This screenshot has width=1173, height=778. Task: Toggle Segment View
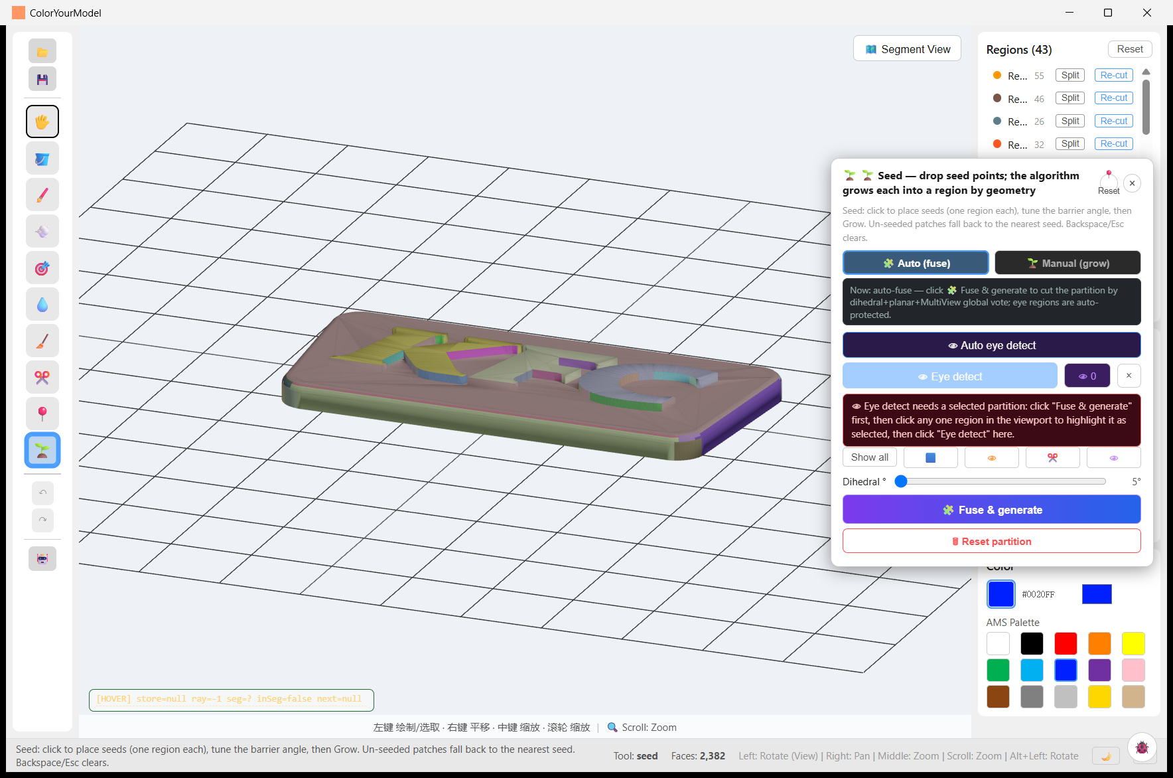907,48
